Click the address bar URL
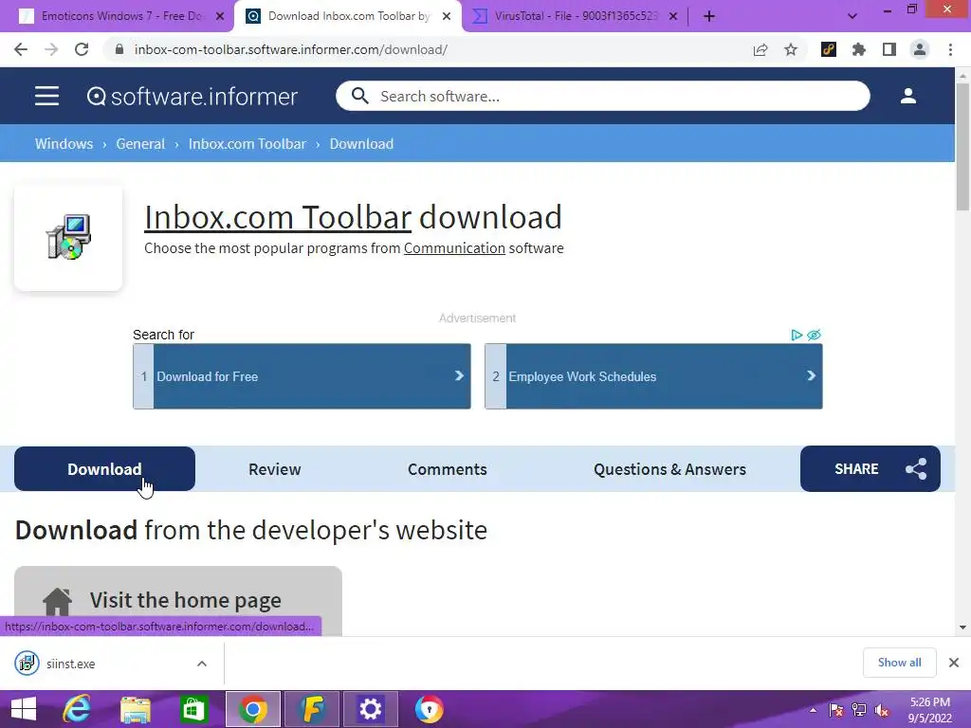This screenshot has height=728, width=971. click(290, 49)
